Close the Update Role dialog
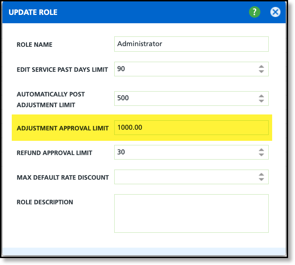The height and width of the screenshot is (265, 295). tap(275, 12)
